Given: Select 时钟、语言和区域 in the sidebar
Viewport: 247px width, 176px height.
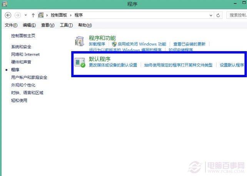Looking at the screenshot, I should [27, 93].
